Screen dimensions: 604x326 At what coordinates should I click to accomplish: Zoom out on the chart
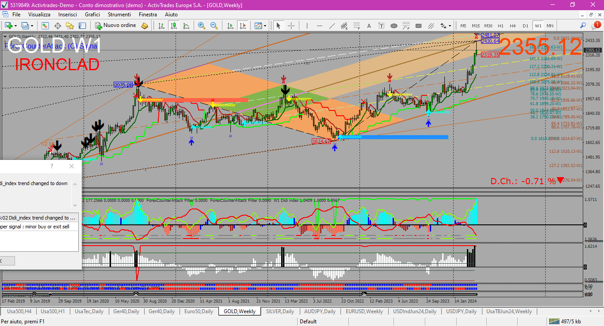(214, 26)
